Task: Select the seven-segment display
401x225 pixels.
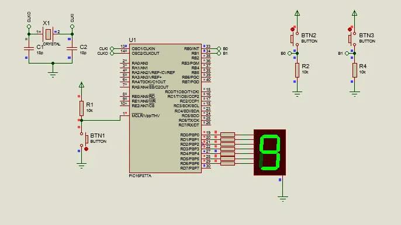Action: pyautogui.click(x=270, y=152)
